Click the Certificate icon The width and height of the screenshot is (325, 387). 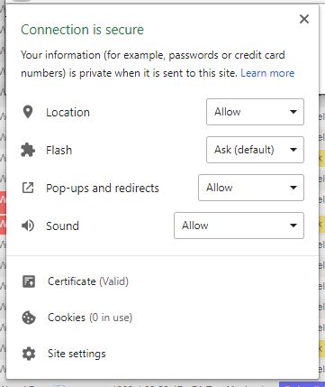coord(29,281)
